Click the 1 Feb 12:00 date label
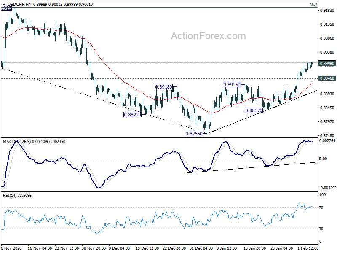 [308, 248]
